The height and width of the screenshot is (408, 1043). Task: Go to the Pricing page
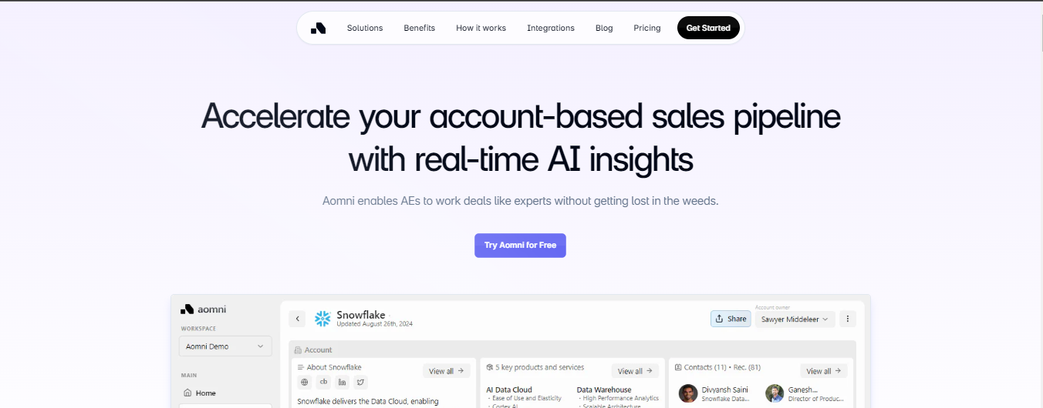(647, 28)
